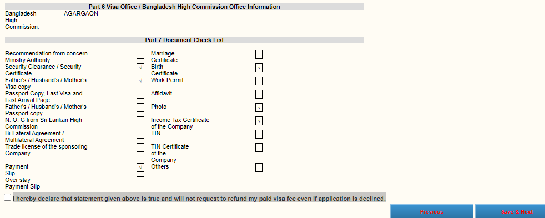Tick Passport Copy, Last Visa checkbox
Image resolution: width=545 pixels, height=218 pixels.
point(140,94)
